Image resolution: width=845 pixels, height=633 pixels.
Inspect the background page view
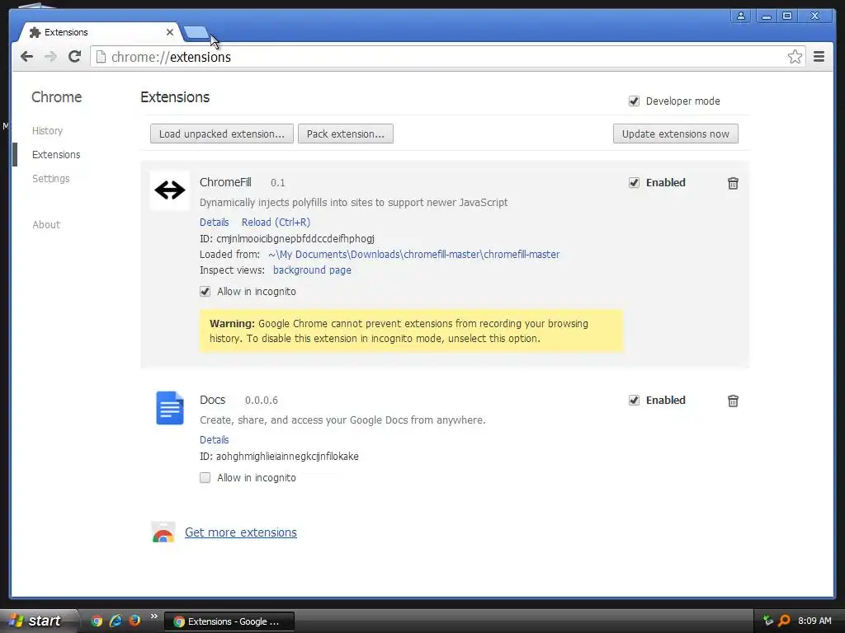[x=312, y=270]
